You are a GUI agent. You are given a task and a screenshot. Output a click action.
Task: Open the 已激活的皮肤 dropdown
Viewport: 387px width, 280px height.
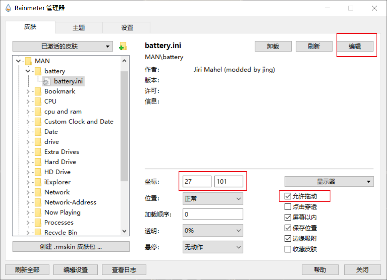click(63, 46)
